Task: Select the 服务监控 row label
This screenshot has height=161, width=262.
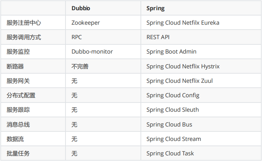Action: click(18, 51)
